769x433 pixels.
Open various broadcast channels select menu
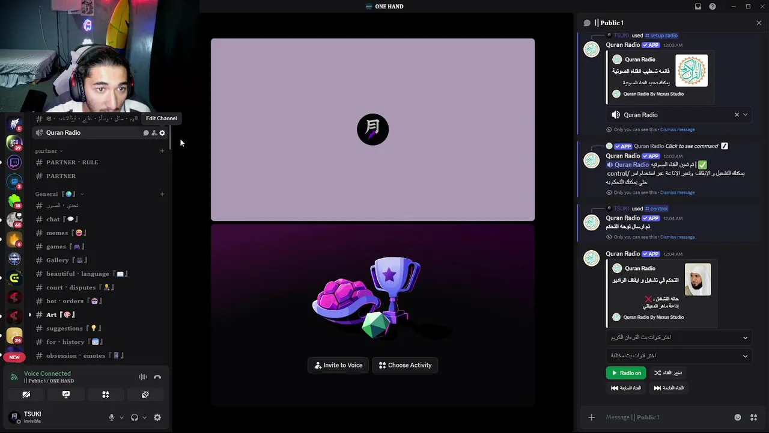(679, 356)
